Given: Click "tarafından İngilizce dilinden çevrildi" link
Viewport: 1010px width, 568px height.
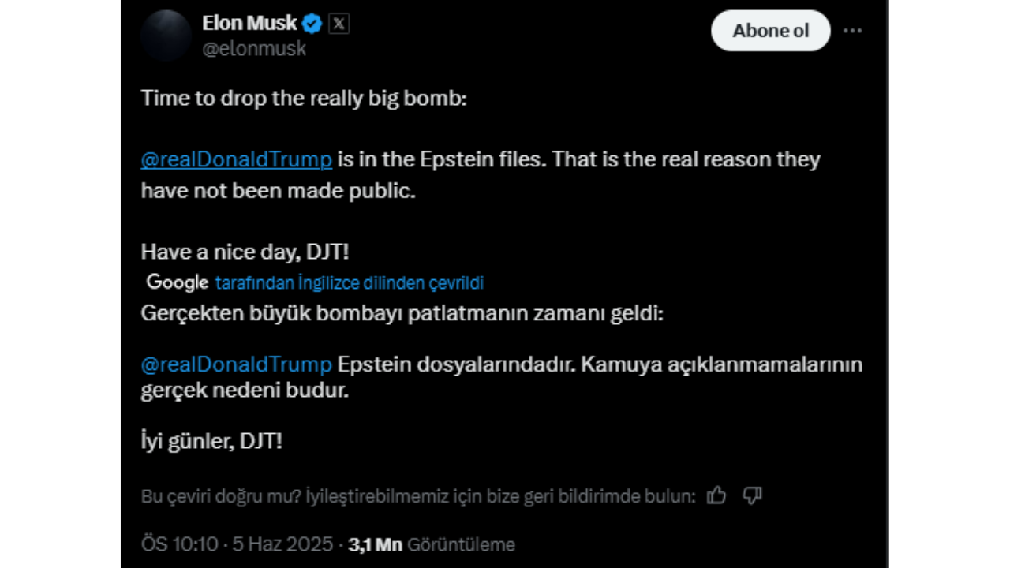Looking at the screenshot, I should [349, 282].
